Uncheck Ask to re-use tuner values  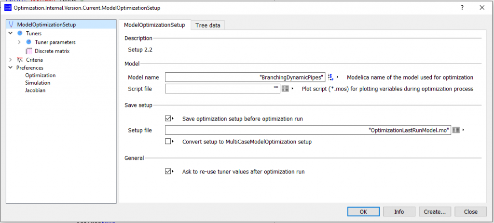pyautogui.click(x=167, y=171)
